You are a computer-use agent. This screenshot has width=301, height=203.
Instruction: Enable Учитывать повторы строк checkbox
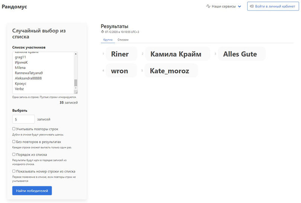coord(14,129)
